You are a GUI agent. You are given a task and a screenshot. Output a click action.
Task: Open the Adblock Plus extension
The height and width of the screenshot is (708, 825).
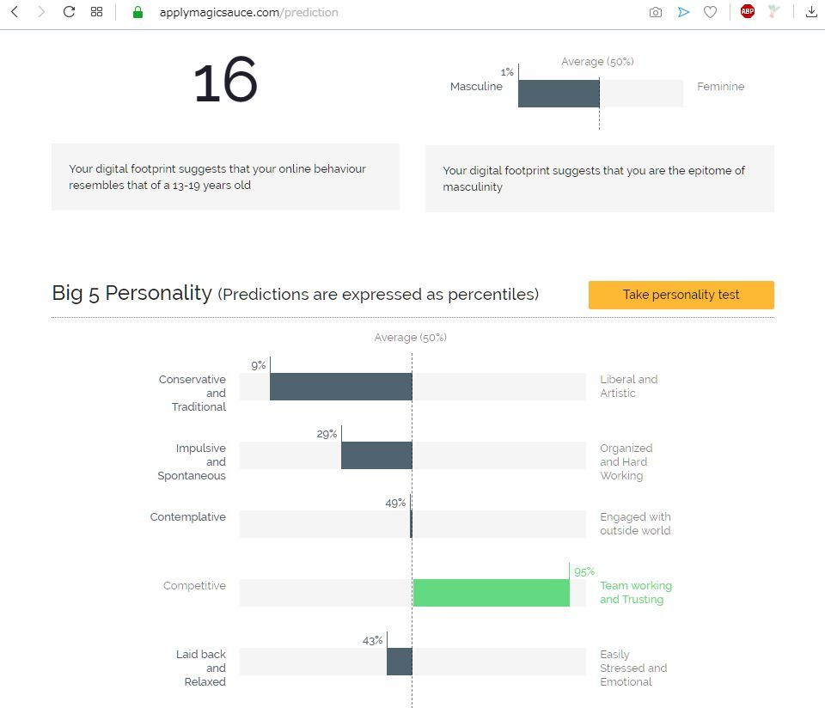point(748,12)
